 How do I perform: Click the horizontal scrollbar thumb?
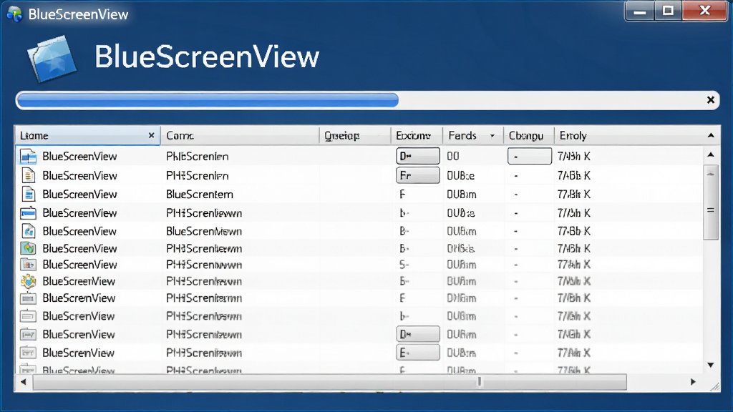point(329,382)
